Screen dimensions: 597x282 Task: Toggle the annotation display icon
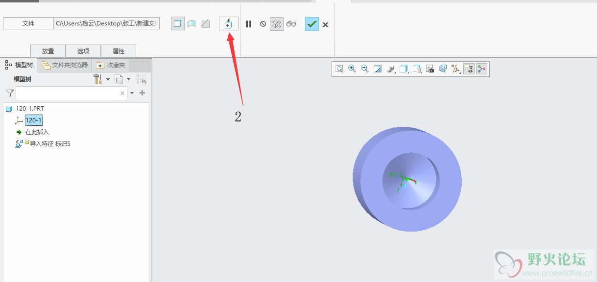[x=469, y=69]
